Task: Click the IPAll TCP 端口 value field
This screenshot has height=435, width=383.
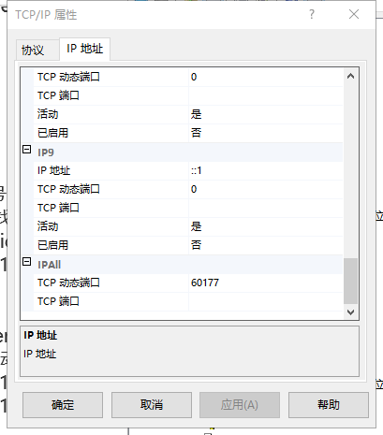Action: (266, 301)
